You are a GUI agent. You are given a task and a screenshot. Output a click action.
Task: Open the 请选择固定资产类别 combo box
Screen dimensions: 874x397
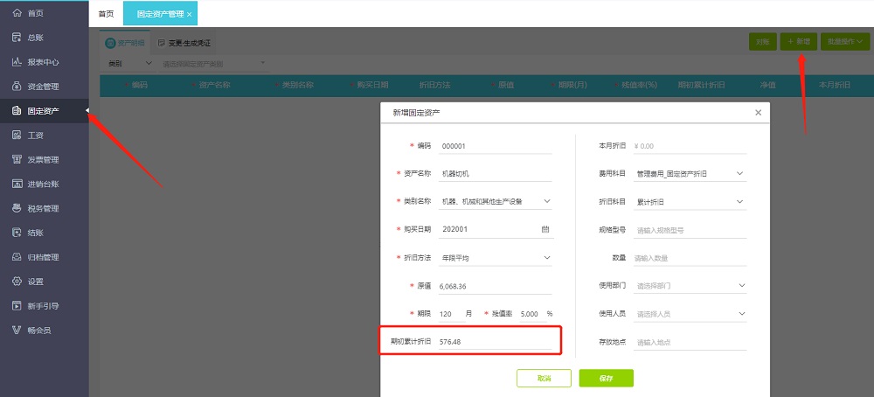214,64
